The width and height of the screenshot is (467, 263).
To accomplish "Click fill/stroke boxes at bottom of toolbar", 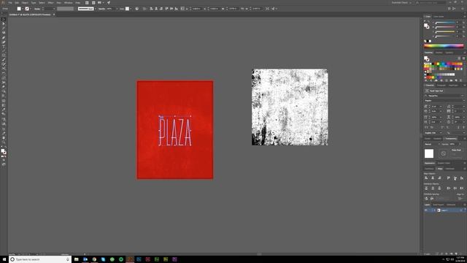I will [x=4, y=151].
